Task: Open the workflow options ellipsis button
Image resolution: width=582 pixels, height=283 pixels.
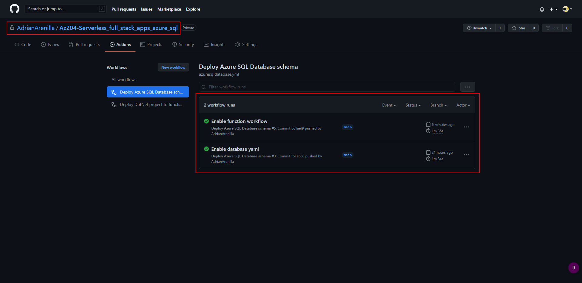Action: (468, 87)
